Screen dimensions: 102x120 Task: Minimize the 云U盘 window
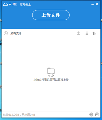92,4
